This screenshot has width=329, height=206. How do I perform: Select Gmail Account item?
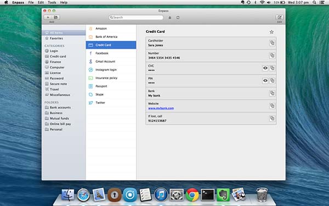111,62
